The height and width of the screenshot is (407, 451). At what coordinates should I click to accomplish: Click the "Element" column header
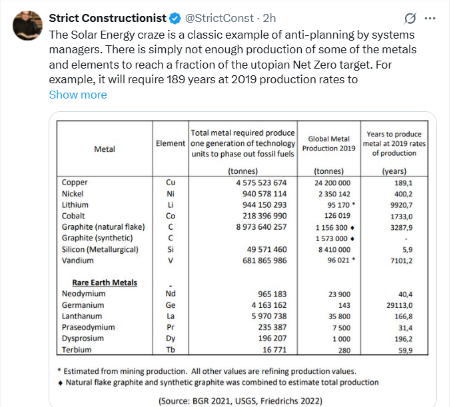pos(171,144)
